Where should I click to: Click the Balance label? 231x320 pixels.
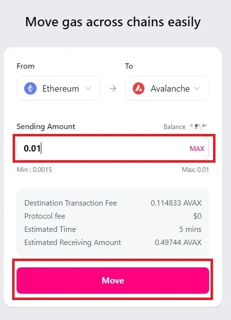[175, 127]
